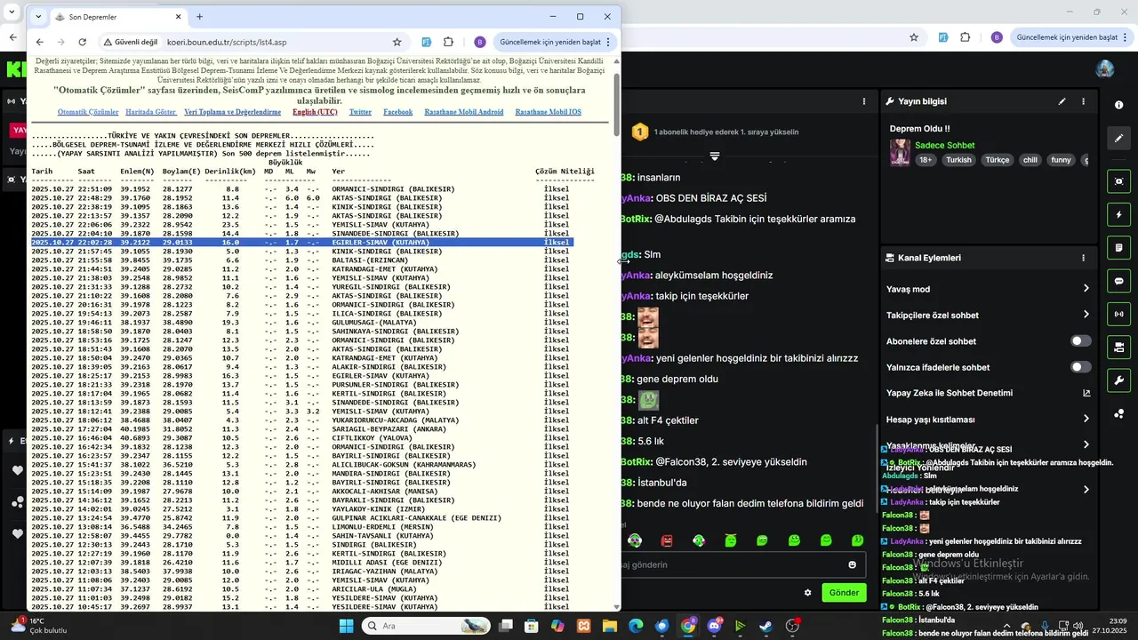Click the taskbar Ara search box

(x=427, y=626)
